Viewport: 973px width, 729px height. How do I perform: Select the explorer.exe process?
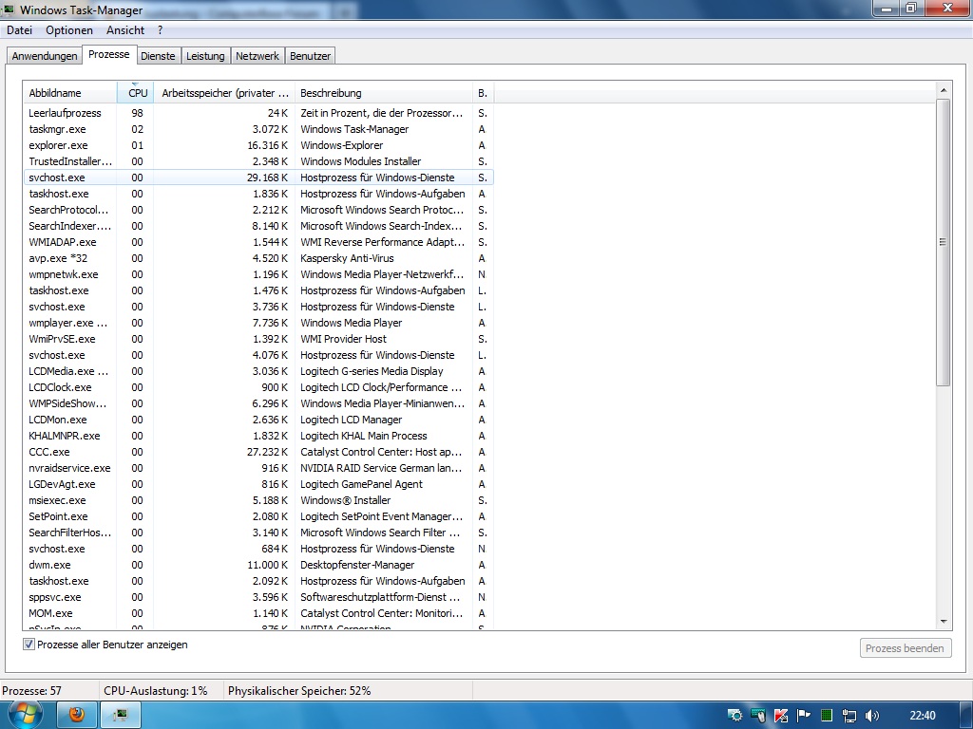coord(258,145)
